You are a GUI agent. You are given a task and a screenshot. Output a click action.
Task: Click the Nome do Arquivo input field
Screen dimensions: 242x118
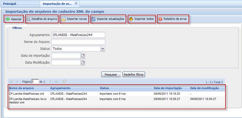pos(78,42)
